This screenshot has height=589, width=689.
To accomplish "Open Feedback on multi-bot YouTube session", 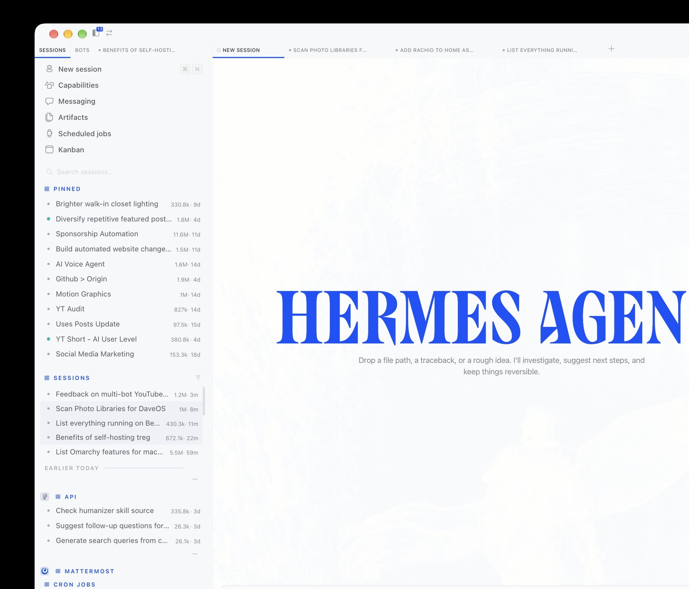I will (121, 395).
